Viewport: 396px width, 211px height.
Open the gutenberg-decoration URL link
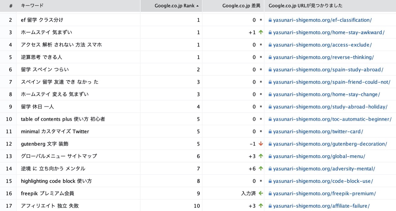tap(330, 144)
